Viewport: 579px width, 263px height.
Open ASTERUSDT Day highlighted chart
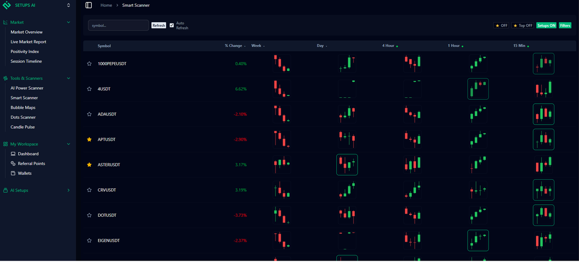(x=347, y=164)
